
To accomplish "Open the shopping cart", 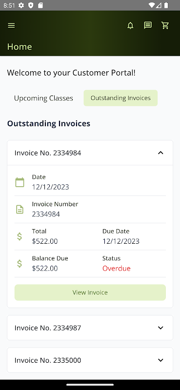I will (165, 25).
